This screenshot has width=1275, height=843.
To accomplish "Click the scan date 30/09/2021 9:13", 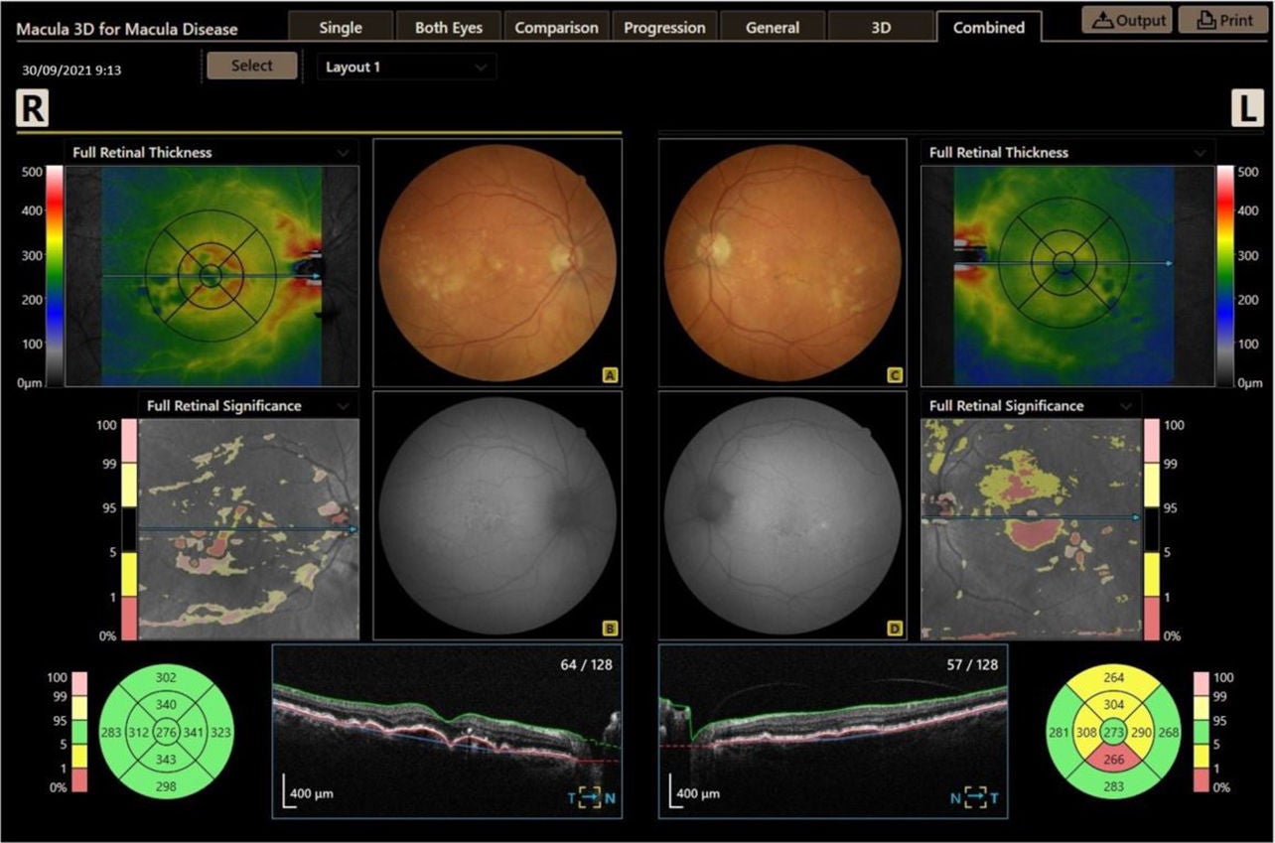I will click(x=71, y=70).
